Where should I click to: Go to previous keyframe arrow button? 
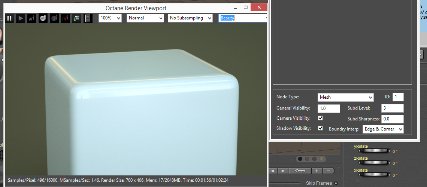pos(273,171)
